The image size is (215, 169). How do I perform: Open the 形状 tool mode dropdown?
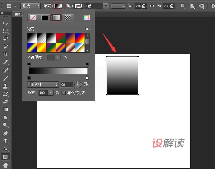click(x=30, y=6)
